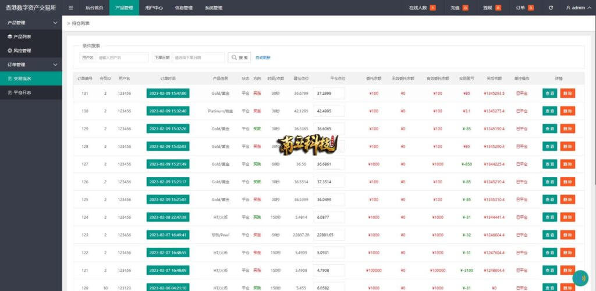This screenshot has height=291, width=596.
Task: Switch to the 后台首页 tab
Action: [94, 8]
